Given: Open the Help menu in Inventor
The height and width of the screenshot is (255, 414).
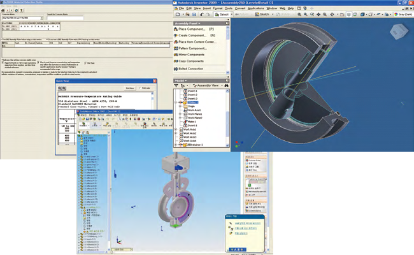Looking at the screenshot, I should pos(290,8).
